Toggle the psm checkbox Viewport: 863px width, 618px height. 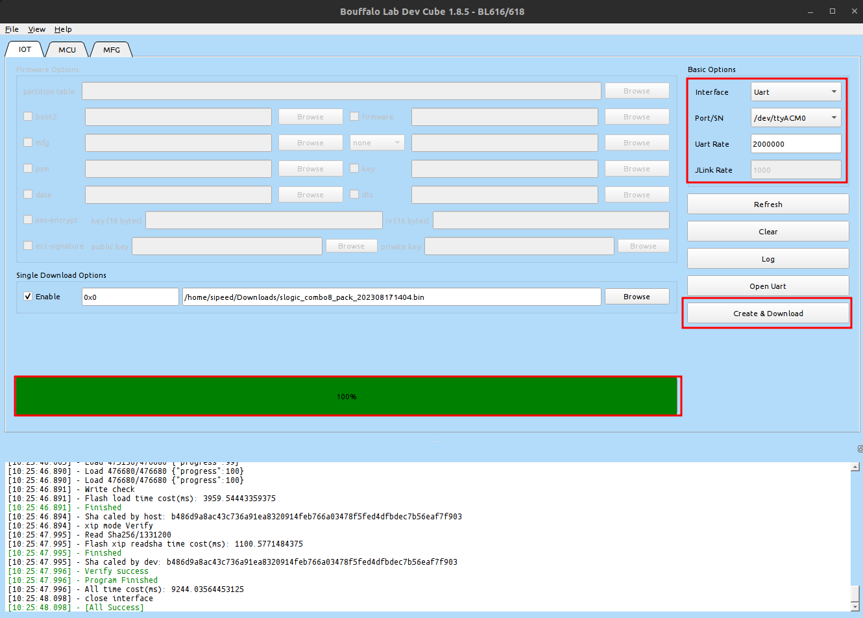click(x=28, y=168)
